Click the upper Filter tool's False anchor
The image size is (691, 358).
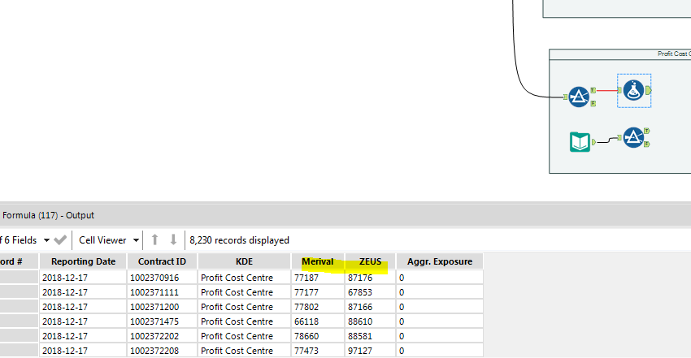(593, 104)
